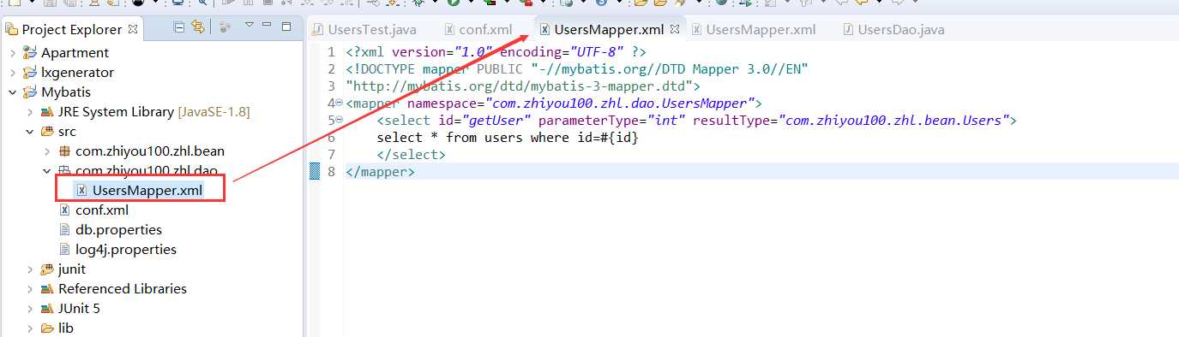Expand the junit folder node
Viewport: 1179px width, 337px height.
30,269
